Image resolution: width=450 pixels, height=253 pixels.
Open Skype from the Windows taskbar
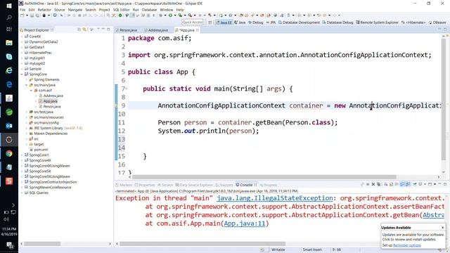[9, 56]
